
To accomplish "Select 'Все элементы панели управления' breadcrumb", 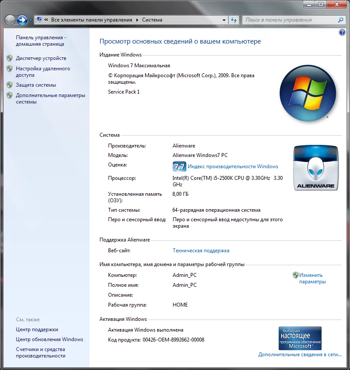I will [x=92, y=20].
